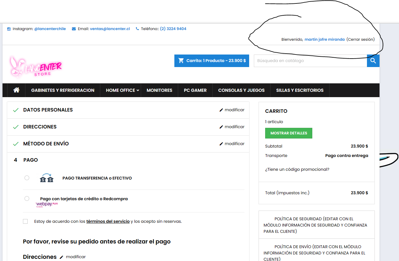Click the Política de Envío block
The height and width of the screenshot is (261, 399).
(317, 250)
